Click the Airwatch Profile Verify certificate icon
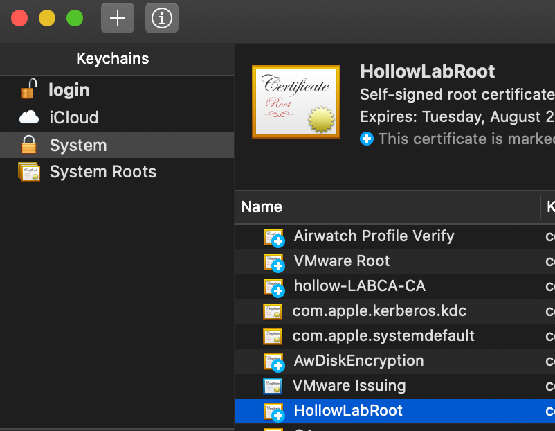555x431 pixels. 273,237
